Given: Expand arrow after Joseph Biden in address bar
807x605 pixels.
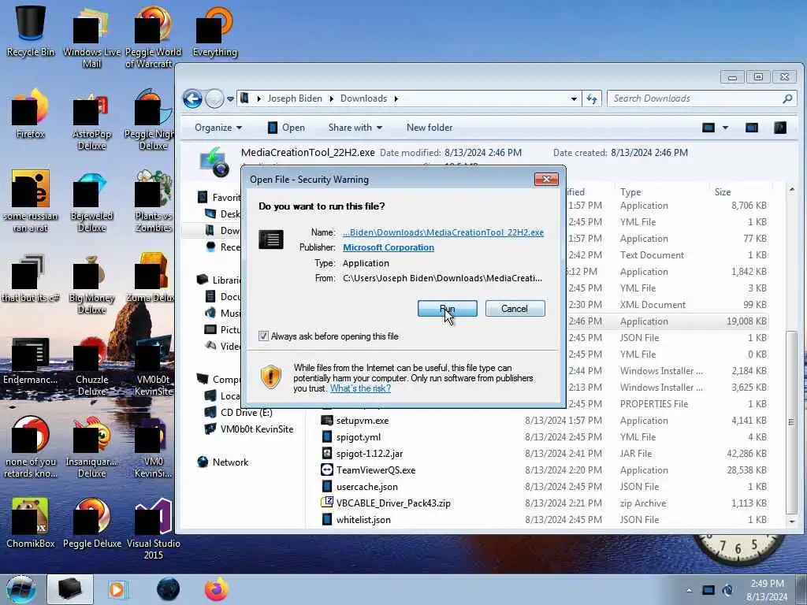Looking at the screenshot, I should [x=332, y=98].
